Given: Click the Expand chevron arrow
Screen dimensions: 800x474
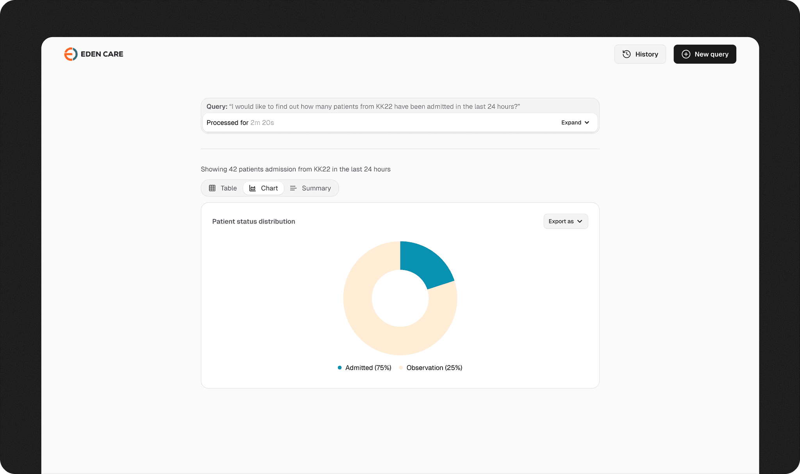Looking at the screenshot, I should click(x=587, y=123).
